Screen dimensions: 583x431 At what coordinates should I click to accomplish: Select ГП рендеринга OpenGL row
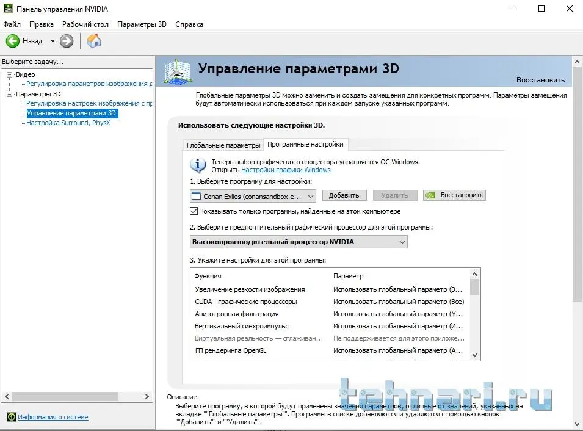330,350
